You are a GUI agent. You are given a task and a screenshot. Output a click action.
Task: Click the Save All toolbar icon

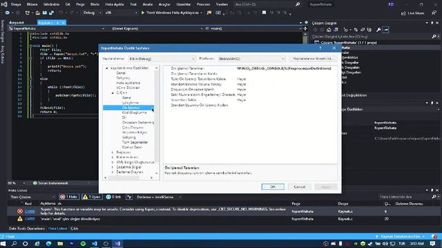[51, 12]
